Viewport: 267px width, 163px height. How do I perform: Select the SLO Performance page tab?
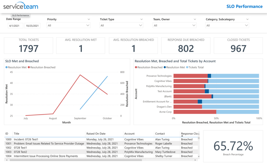coord(20,15)
